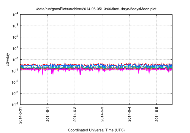Image resolution: width=190 pixels, height=133 pixels.
Task: Click the 10^2 y-axis tick label
Action: click(15, 37)
